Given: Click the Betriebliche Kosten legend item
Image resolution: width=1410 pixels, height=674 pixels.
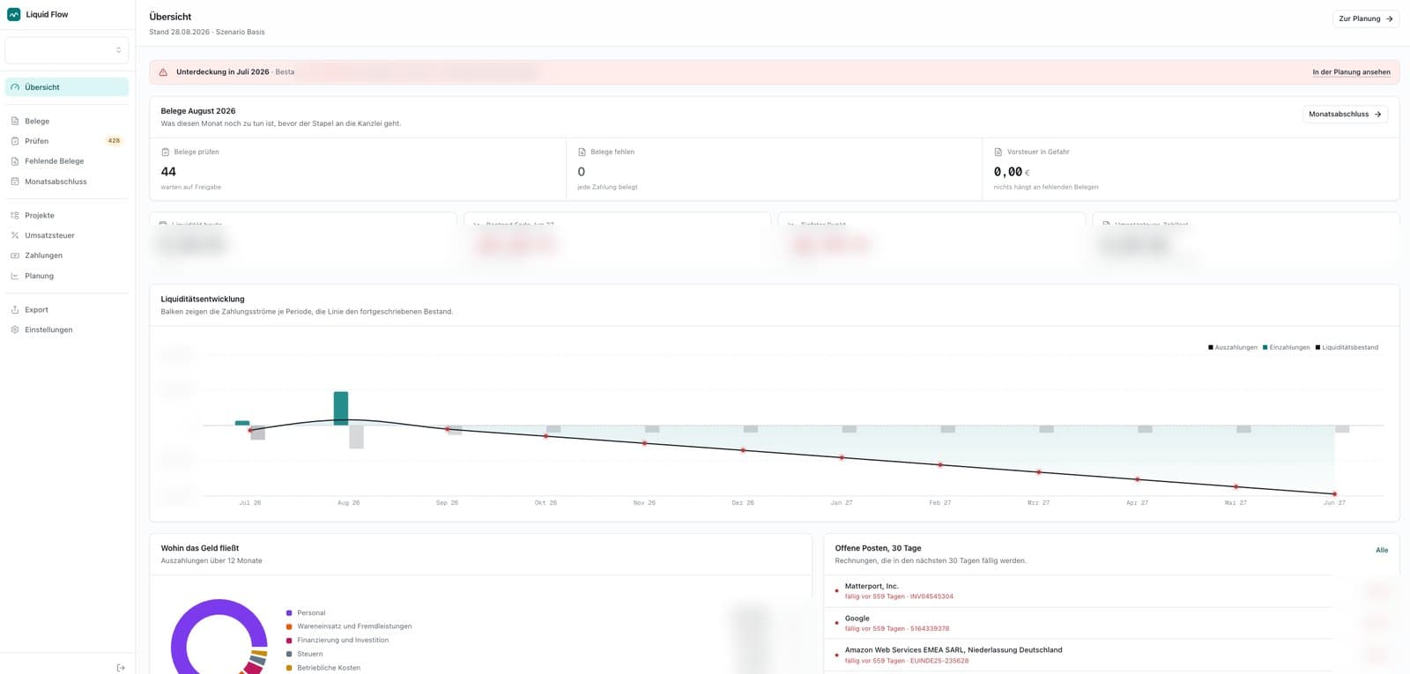Looking at the screenshot, I should (x=323, y=668).
